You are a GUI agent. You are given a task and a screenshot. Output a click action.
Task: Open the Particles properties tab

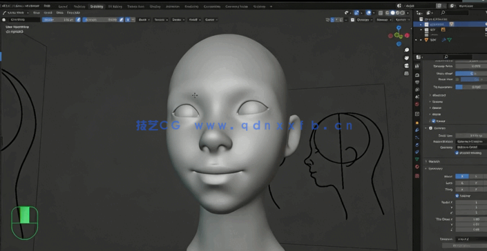point(417,137)
